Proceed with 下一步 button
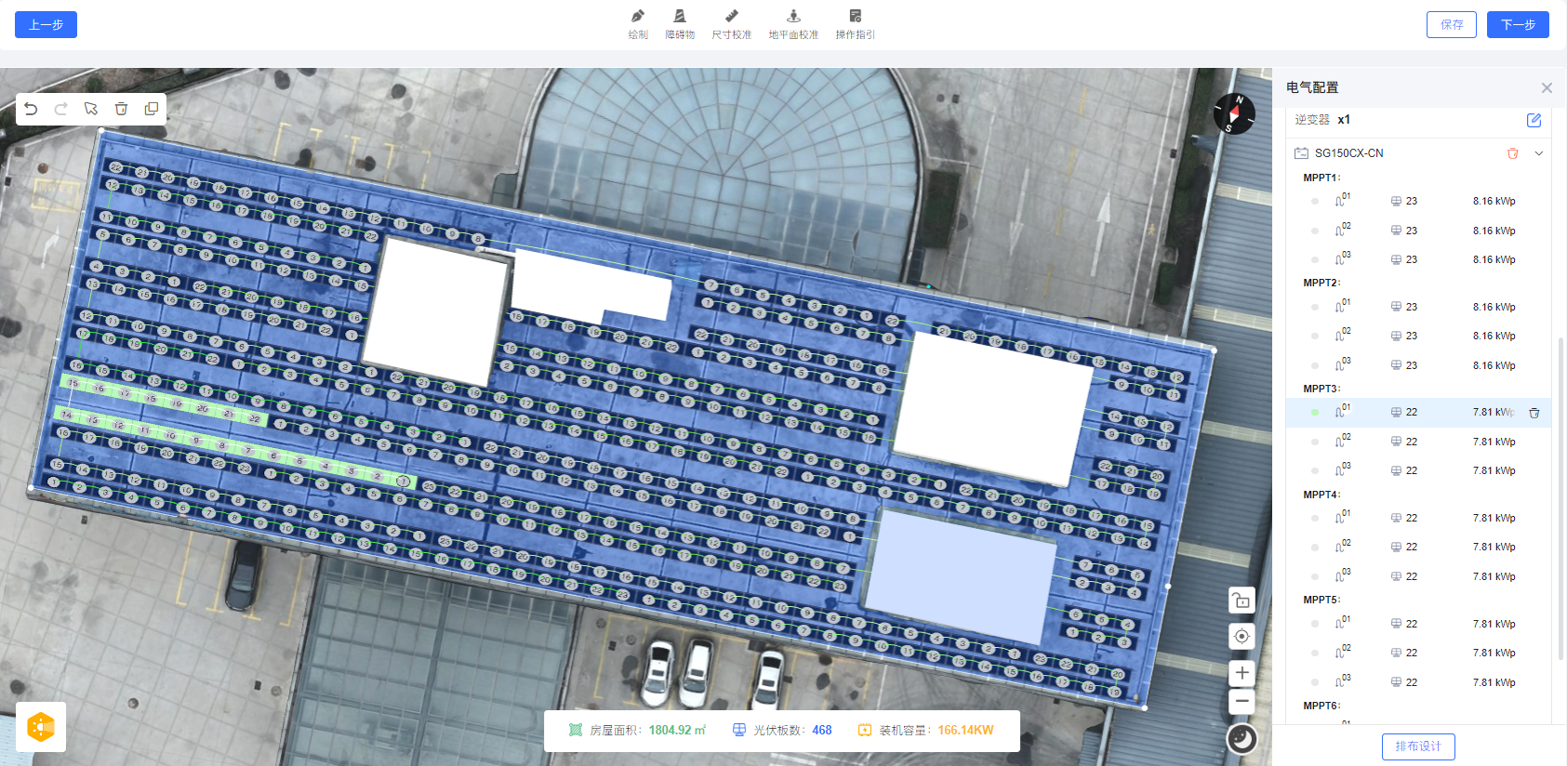 pyautogui.click(x=1518, y=25)
